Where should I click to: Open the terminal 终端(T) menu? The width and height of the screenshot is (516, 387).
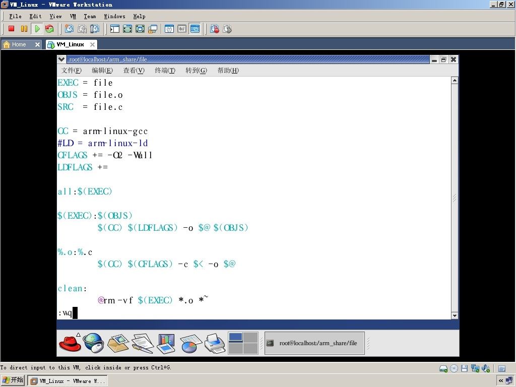(165, 70)
